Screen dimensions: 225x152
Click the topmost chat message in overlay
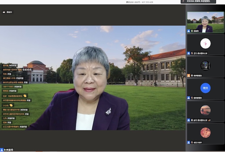(x=10, y=65)
